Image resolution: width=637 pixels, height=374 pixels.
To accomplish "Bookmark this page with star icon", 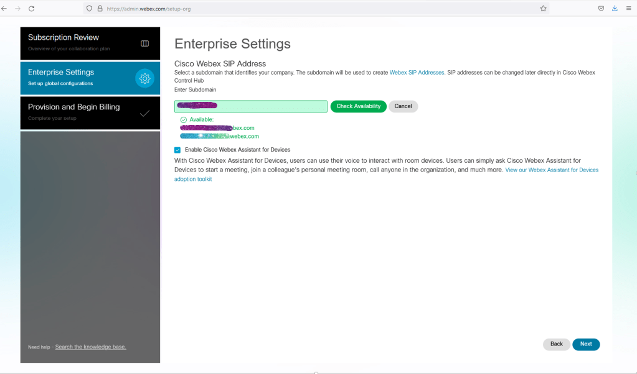I will pos(543,9).
